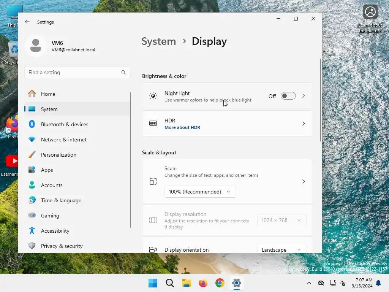Click the Scale icon
This screenshot has width=389, height=292.
[x=153, y=181]
